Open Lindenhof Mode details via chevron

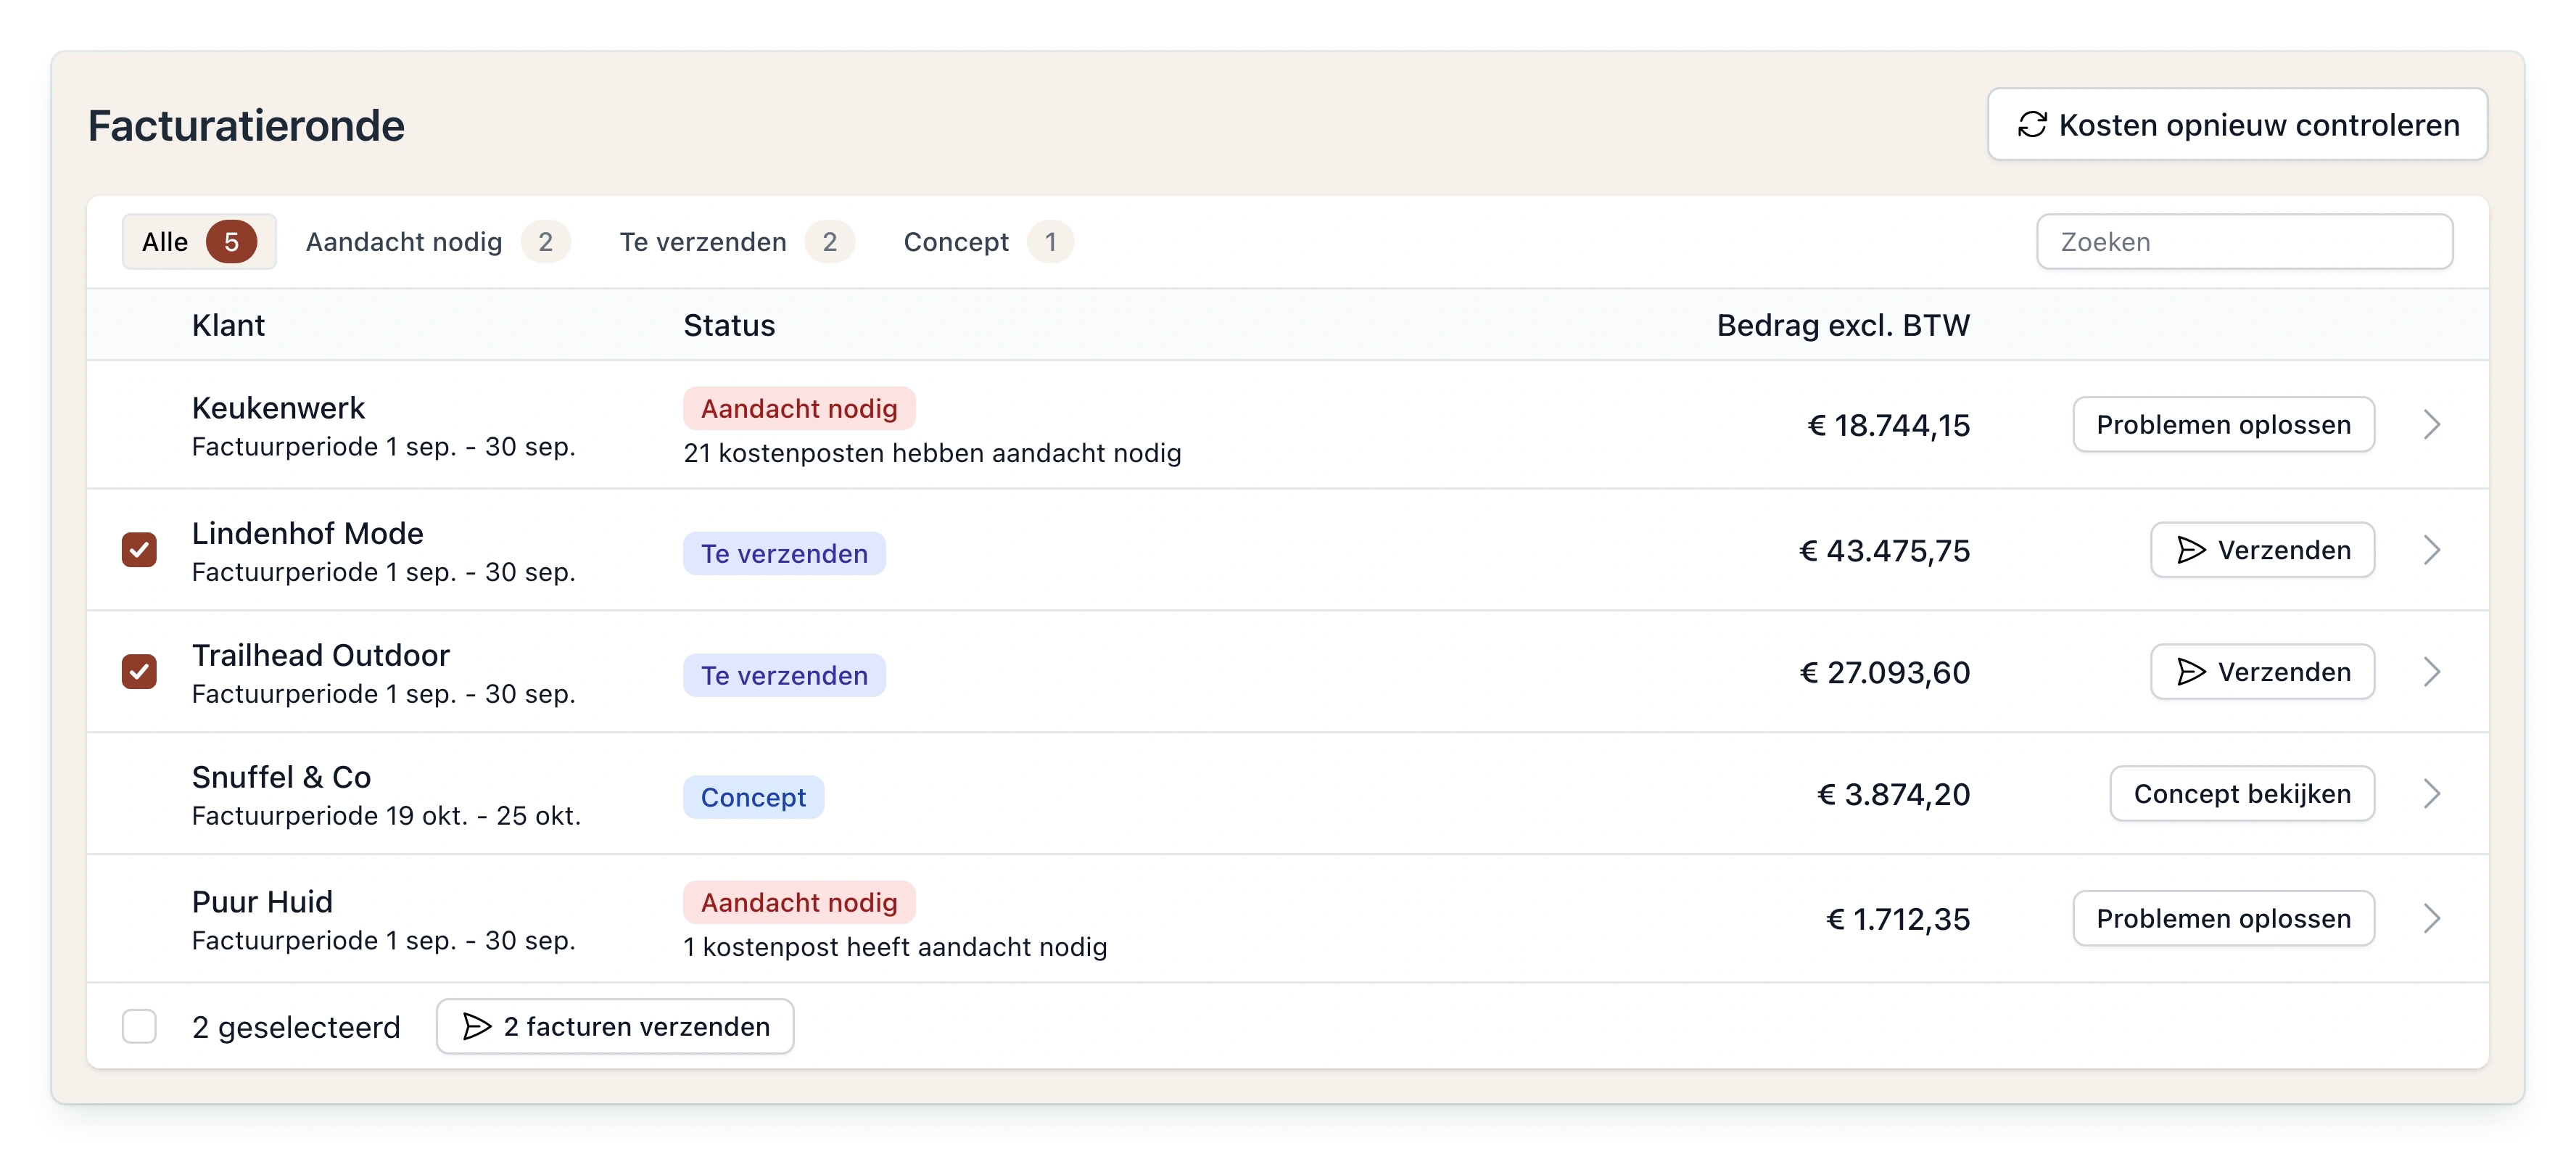pos(2432,550)
